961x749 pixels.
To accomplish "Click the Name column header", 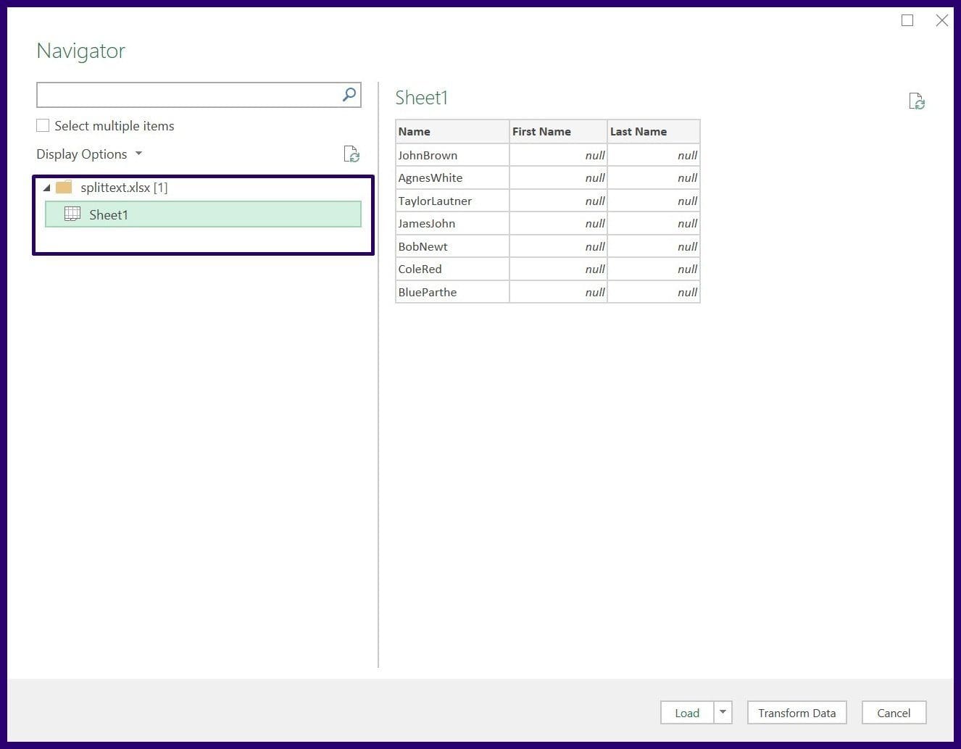I will (x=452, y=131).
